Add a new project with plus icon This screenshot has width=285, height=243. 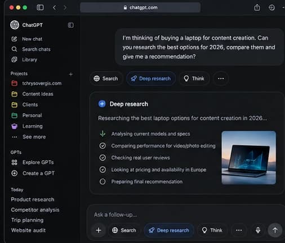(x=71, y=74)
